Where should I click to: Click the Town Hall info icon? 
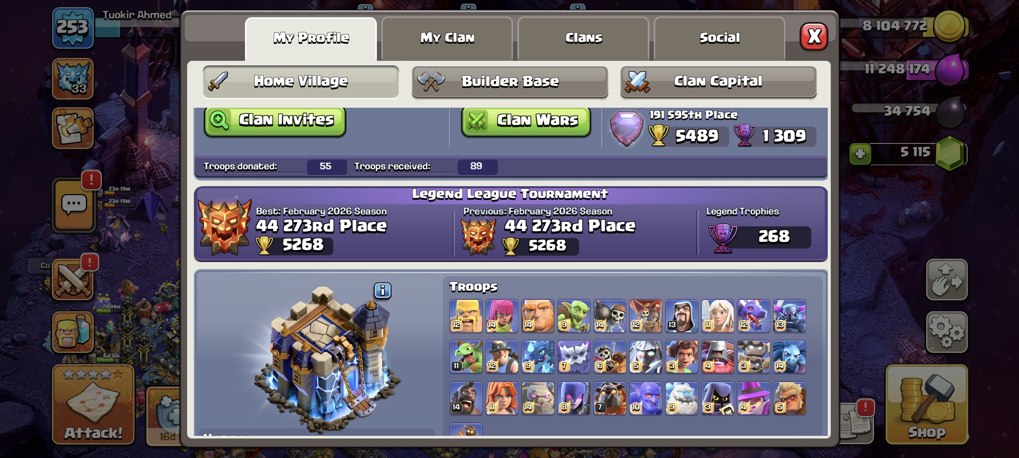(382, 291)
